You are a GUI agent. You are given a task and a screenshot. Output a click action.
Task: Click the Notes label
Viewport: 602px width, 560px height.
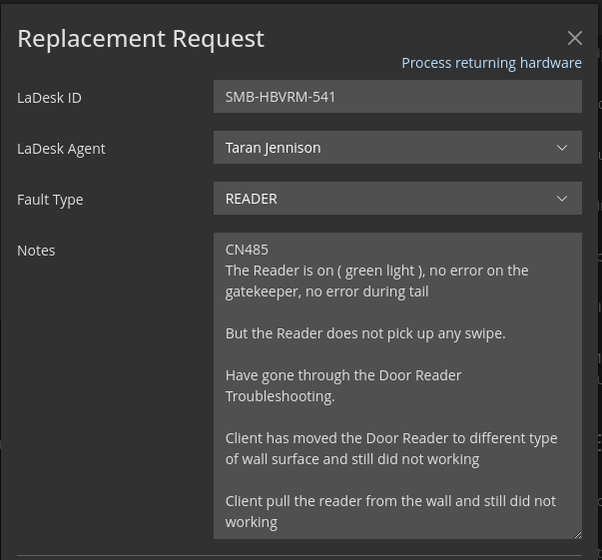pos(36,251)
